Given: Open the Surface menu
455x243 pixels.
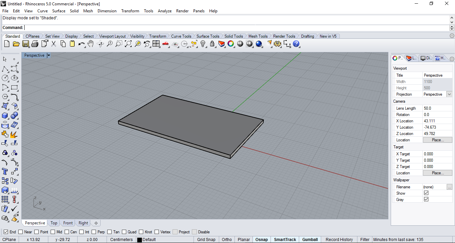Looking at the screenshot, I should pyautogui.click(x=59, y=11).
